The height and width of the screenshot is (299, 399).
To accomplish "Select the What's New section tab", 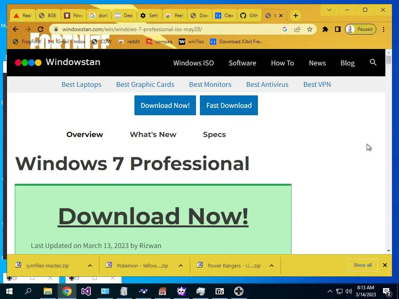I will point(153,134).
